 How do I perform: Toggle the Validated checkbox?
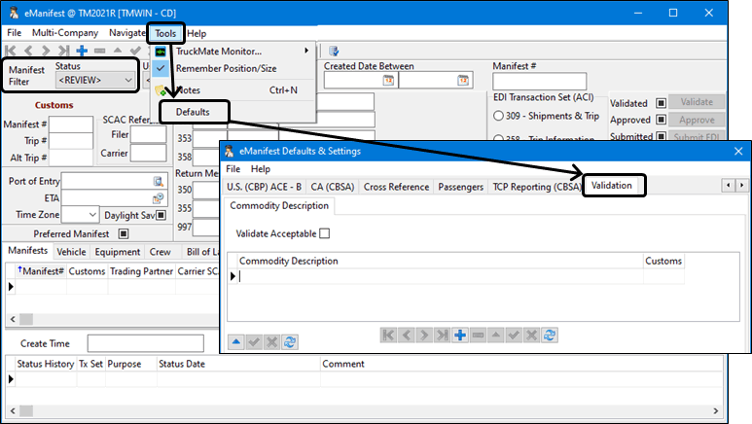[661, 103]
